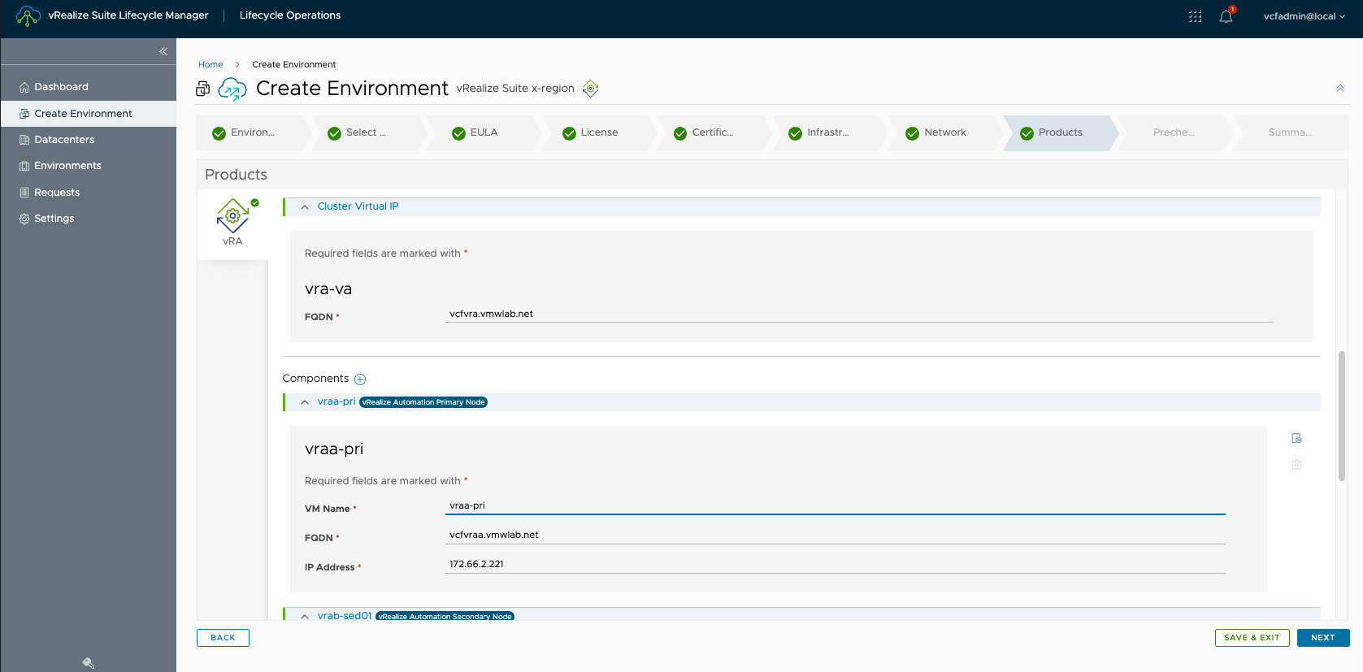Go to the Summary wizard step

pyautogui.click(x=1290, y=132)
